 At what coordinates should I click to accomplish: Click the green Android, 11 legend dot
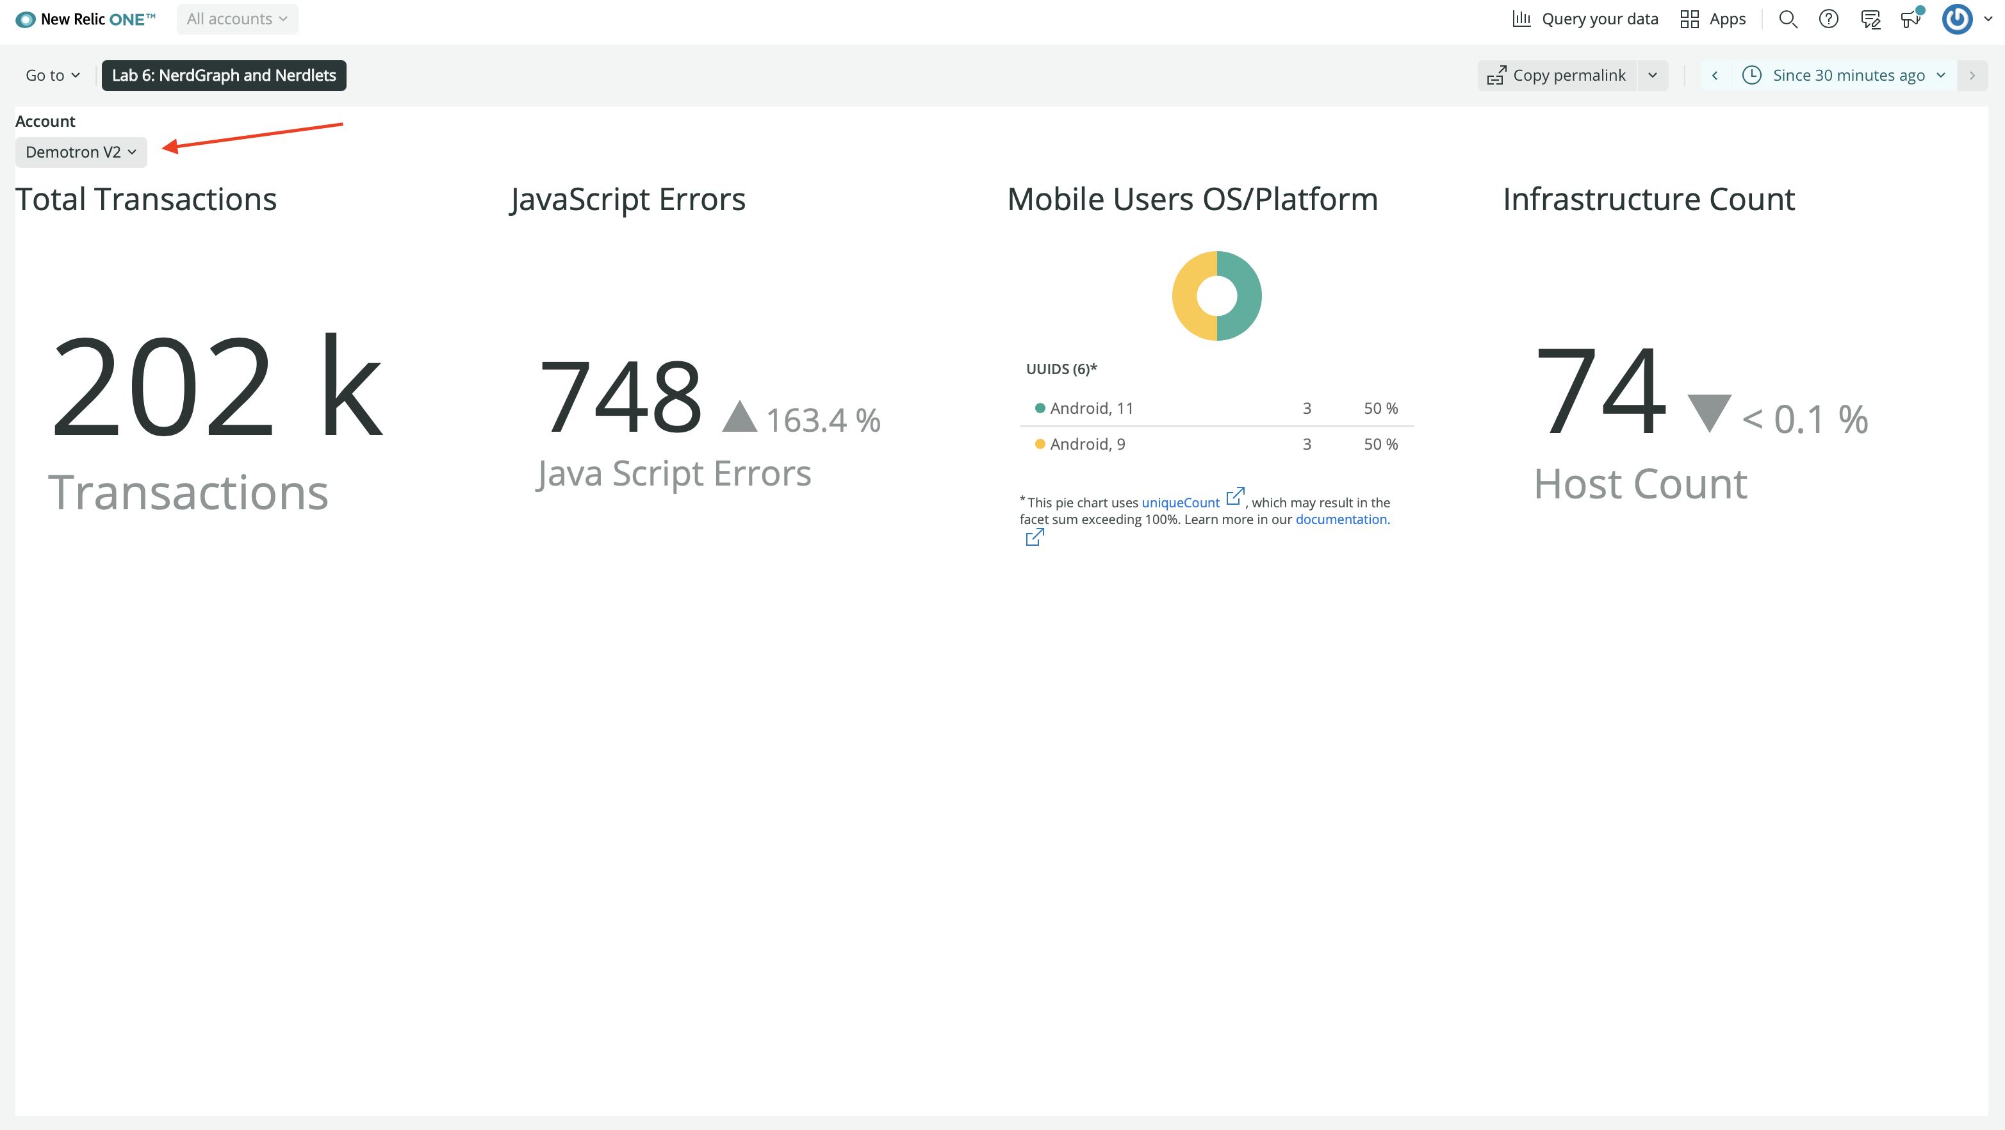click(x=1040, y=408)
